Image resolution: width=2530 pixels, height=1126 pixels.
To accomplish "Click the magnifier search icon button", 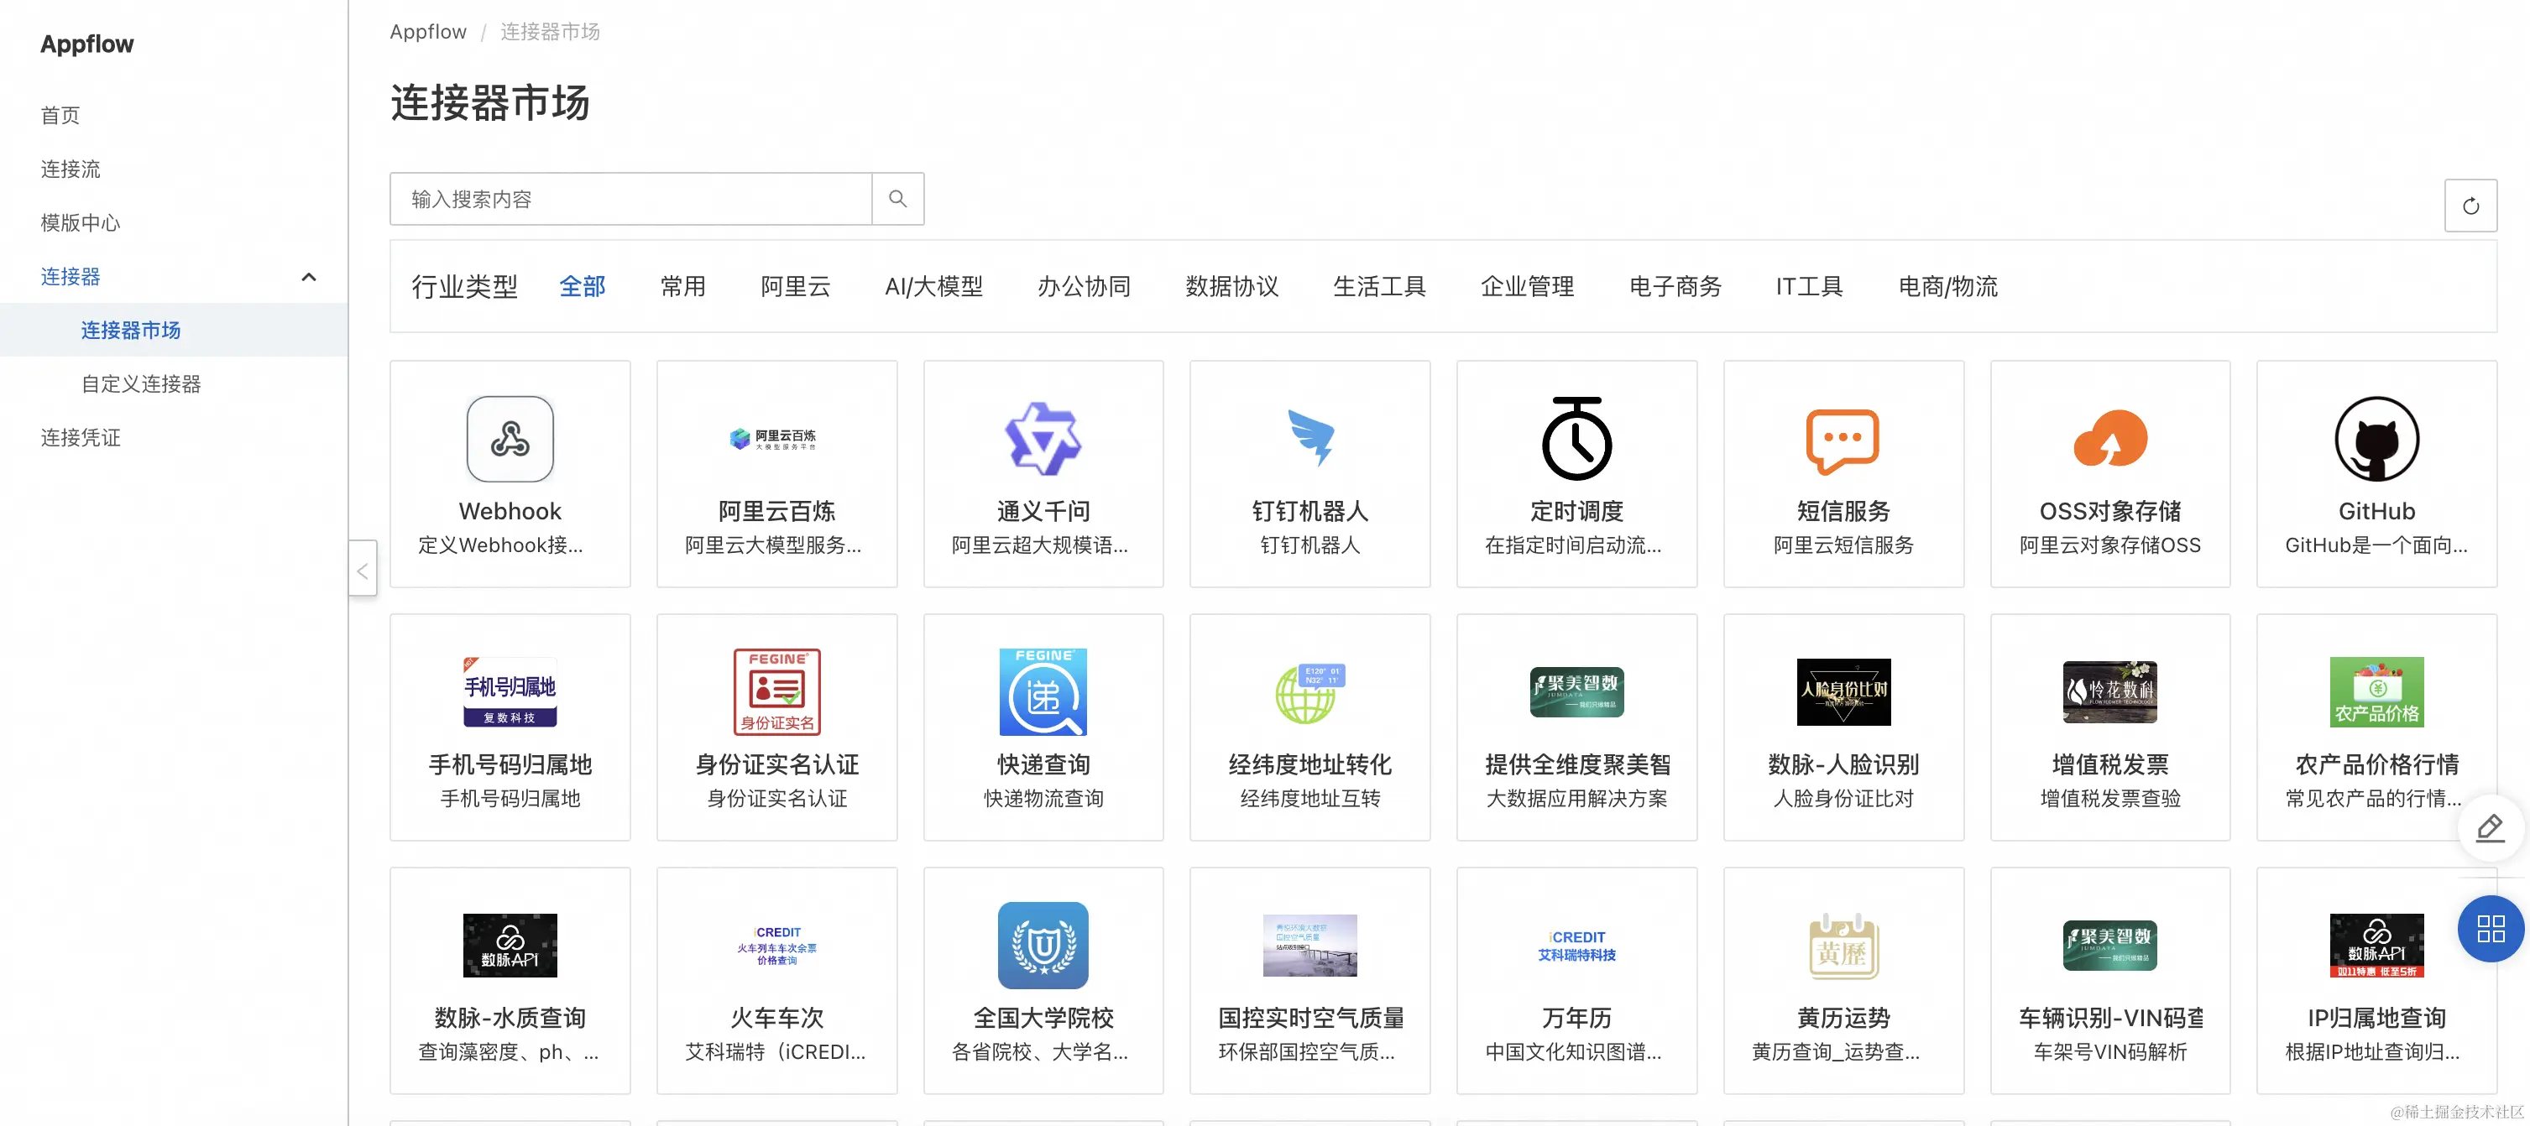I will point(897,200).
